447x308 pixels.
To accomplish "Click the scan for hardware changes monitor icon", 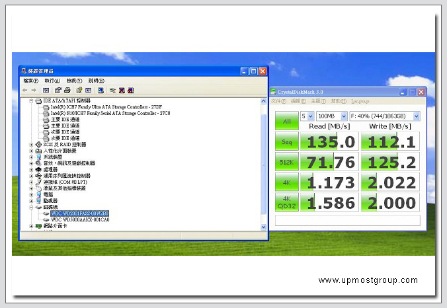I will point(101,91).
